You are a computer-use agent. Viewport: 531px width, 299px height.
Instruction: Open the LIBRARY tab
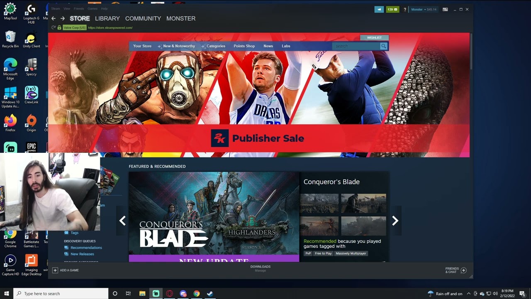[x=107, y=19]
